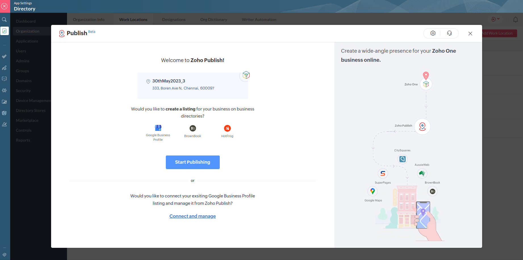Open Reports in the sidebar
This screenshot has width=523, height=260.
coord(23,140)
